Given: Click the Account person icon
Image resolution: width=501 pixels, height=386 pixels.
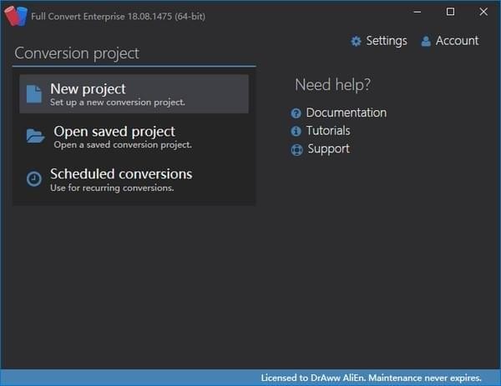Looking at the screenshot, I should click(x=426, y=41).
